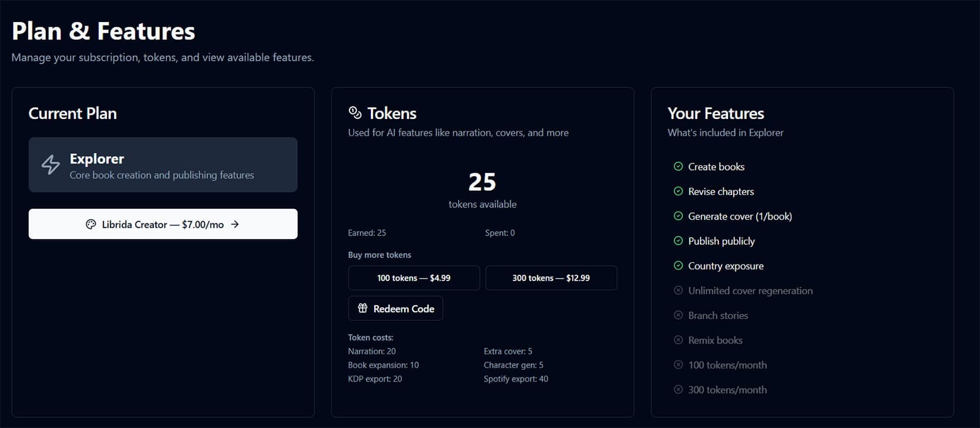This screenshot has height=428, width=980.
Task: Click the 'KDP export: 20' cost entry
Action: coord(375,379)
